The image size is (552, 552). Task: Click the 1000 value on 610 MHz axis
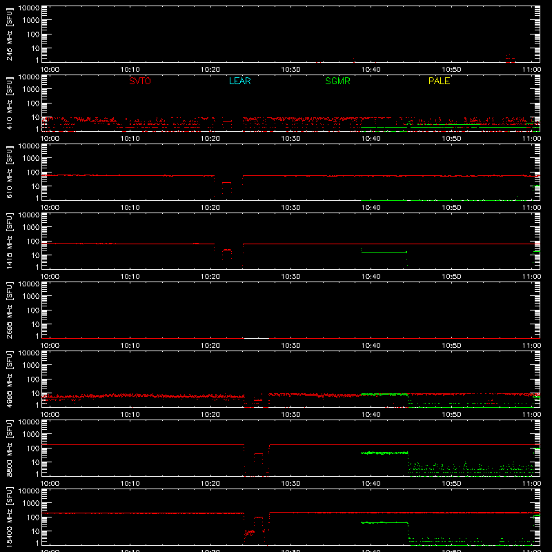point(31,159)
